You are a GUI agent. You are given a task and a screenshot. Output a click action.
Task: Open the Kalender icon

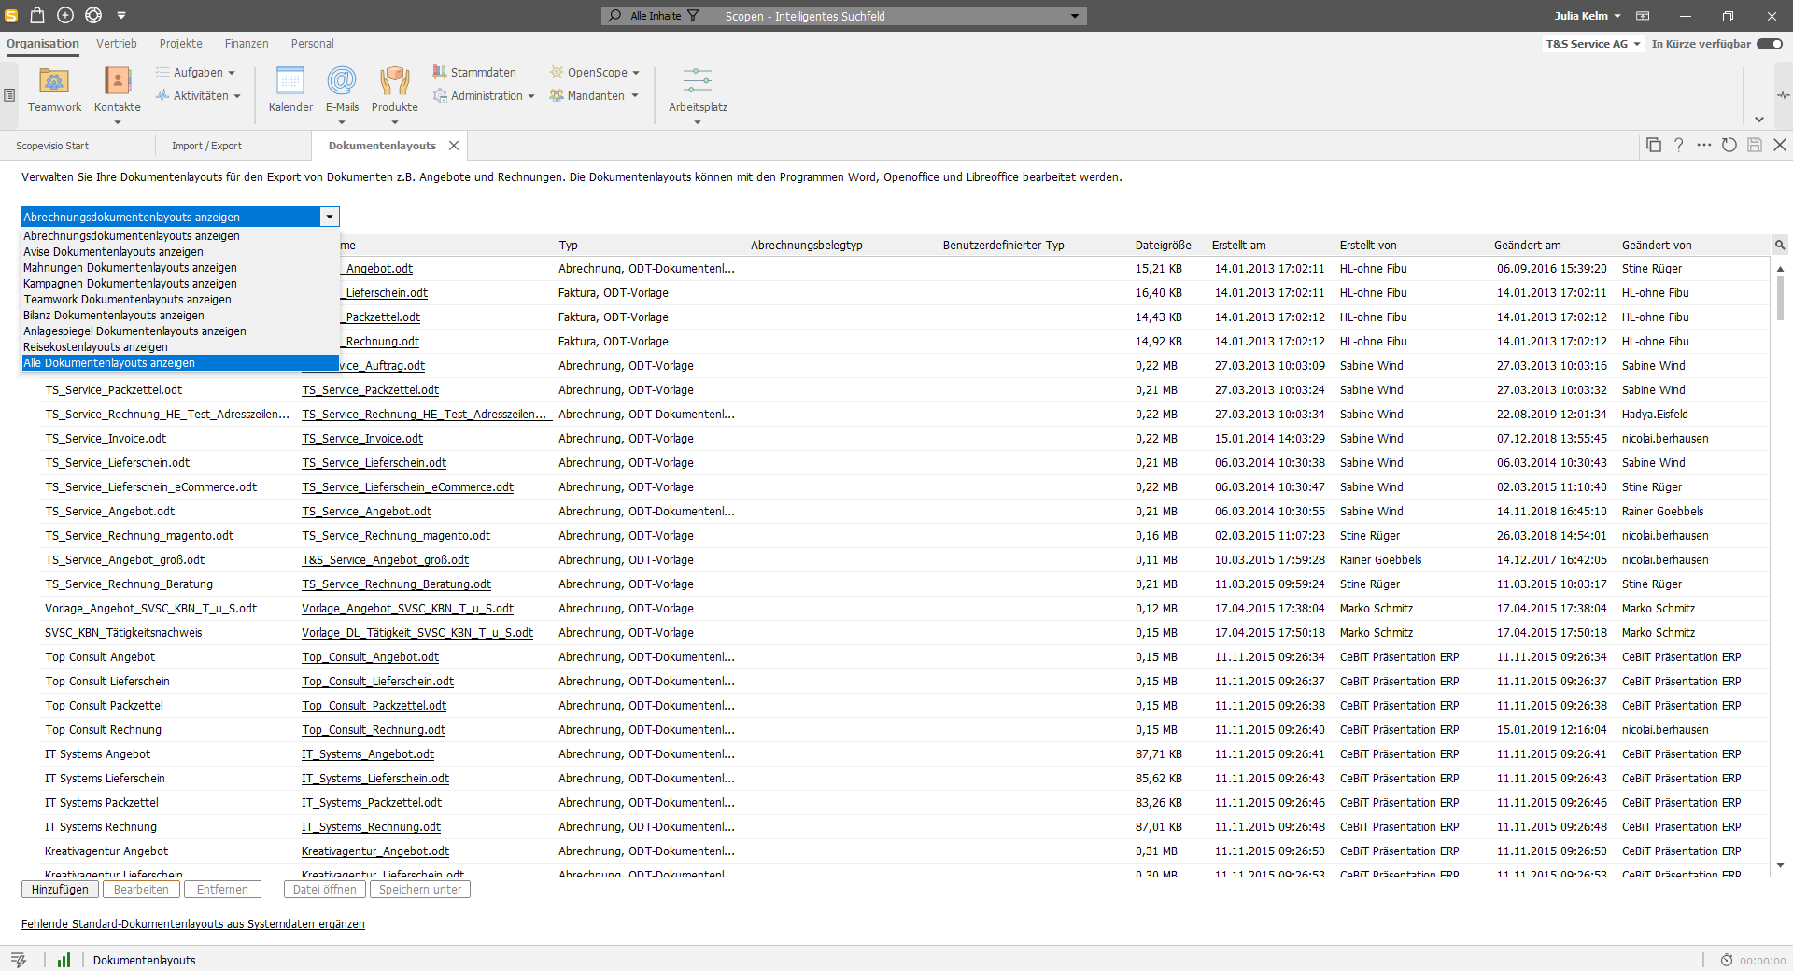click(290, 82)
